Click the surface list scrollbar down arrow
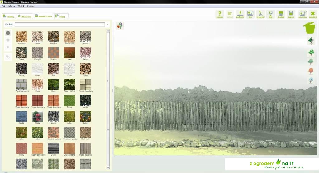 point(108,168)
